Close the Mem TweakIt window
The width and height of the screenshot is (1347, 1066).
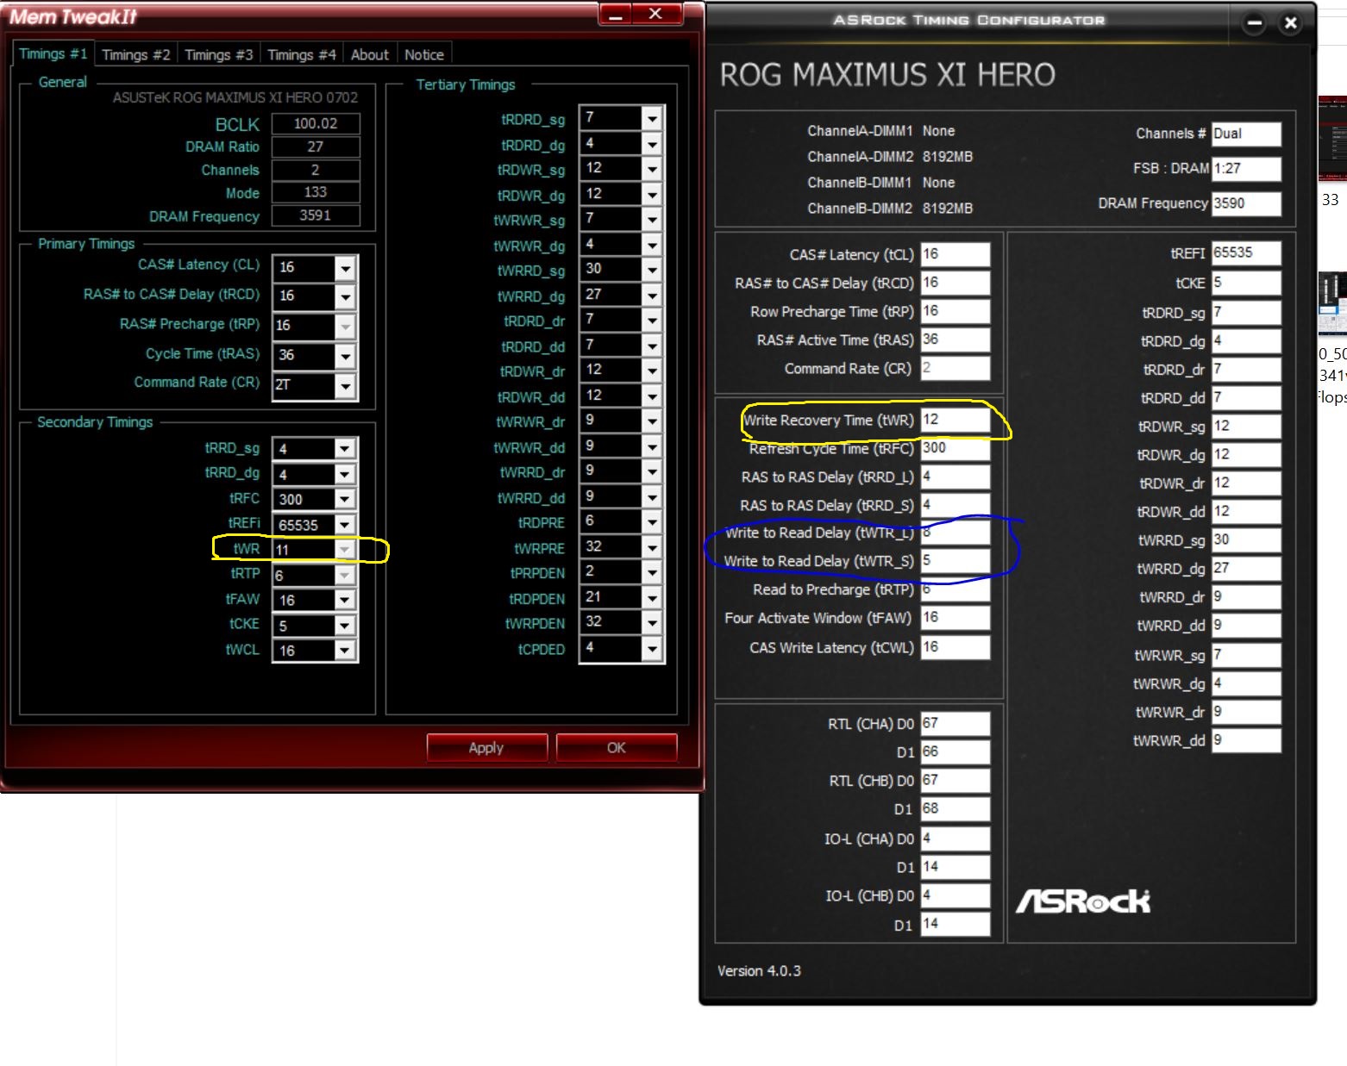(656, 15)
